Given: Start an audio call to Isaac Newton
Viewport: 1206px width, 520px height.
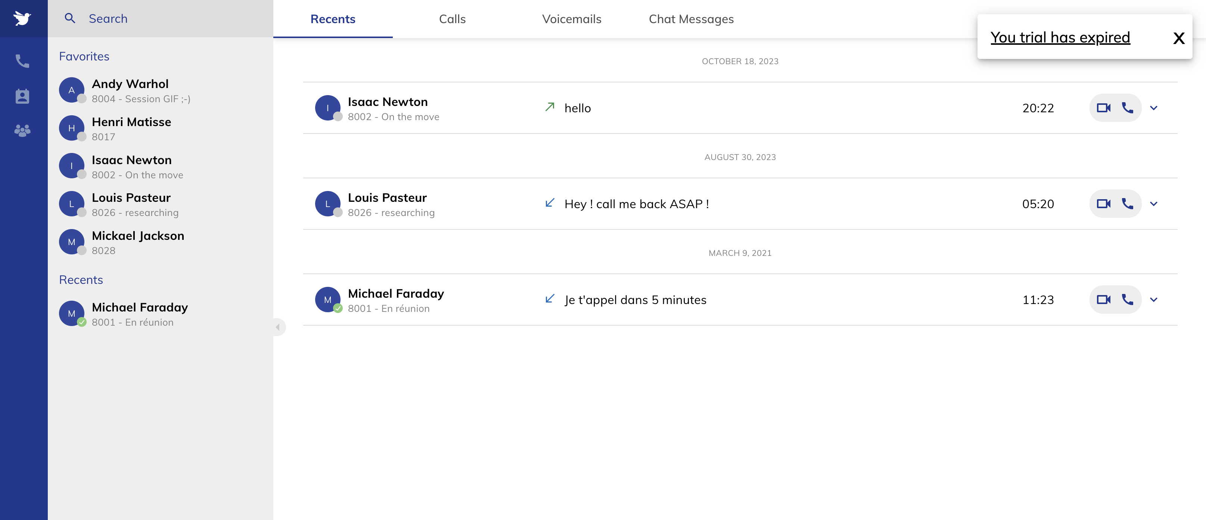Looking at the screenshot, I should (x=1127, y=108).
